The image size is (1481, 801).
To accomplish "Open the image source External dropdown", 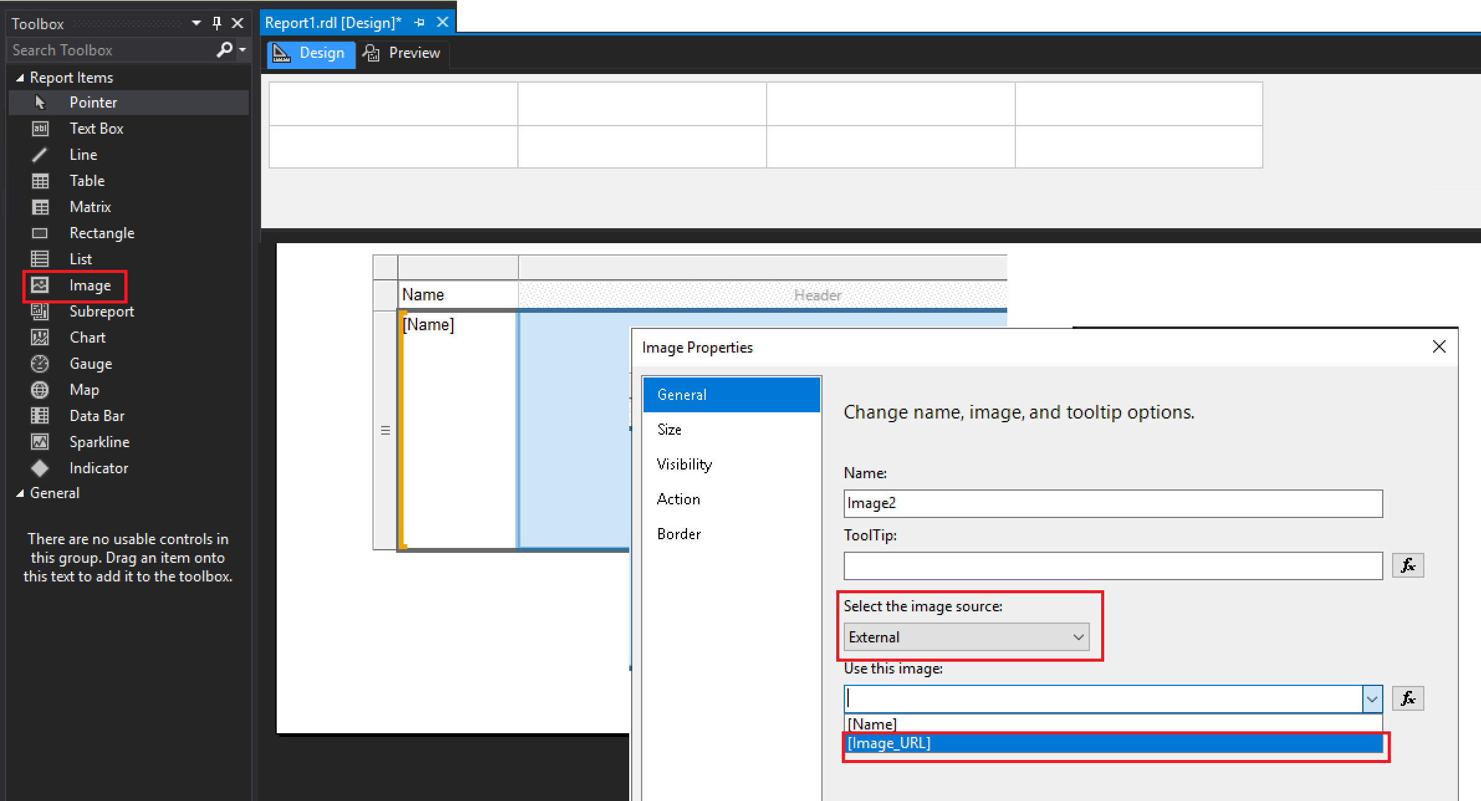I will click(x=966, y=637).
